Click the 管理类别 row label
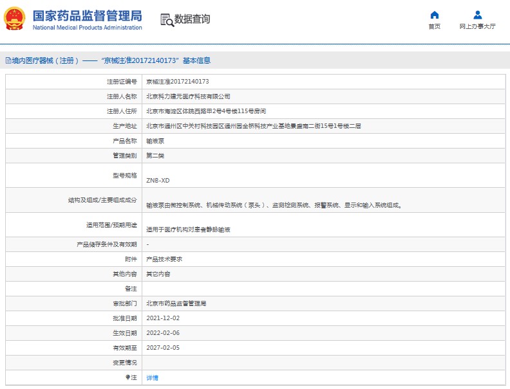 (x=125, y=156)
